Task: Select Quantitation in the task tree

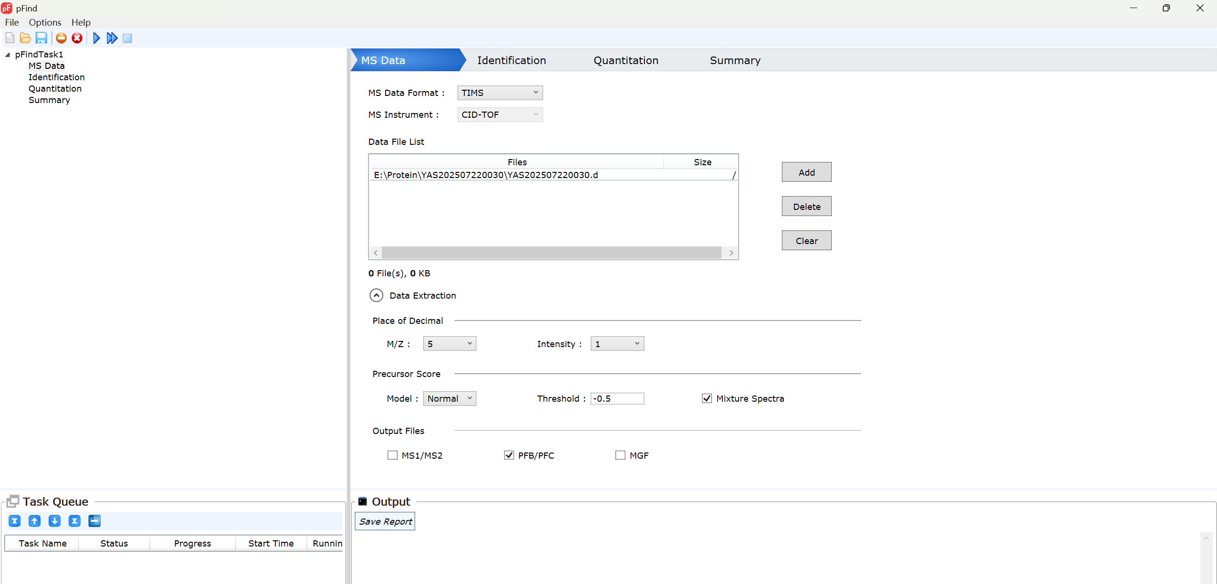Action: click(x=55, y=89)
